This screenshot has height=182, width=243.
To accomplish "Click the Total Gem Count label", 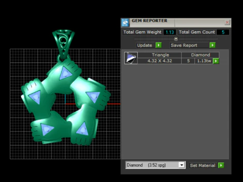I will [196, 32].
